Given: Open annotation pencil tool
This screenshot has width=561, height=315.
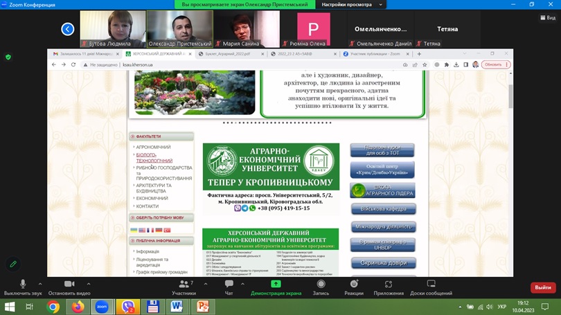Looking at the screenshot, I should (13, 264).
